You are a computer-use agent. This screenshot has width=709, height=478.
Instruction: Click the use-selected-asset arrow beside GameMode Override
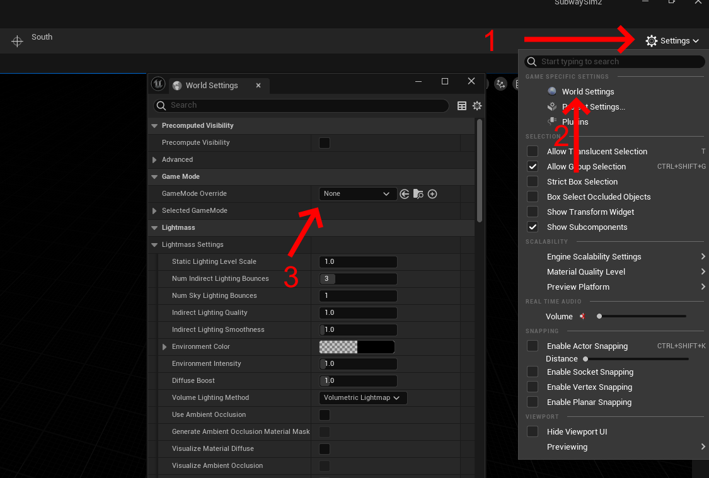pos(405,194)
